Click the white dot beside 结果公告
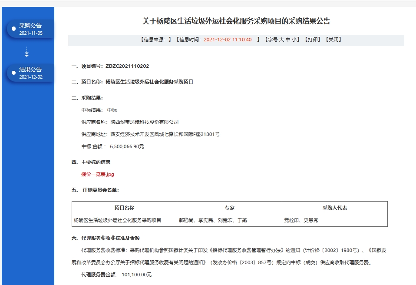The width and height of the screenshot is (416, 285). (14, 73)
